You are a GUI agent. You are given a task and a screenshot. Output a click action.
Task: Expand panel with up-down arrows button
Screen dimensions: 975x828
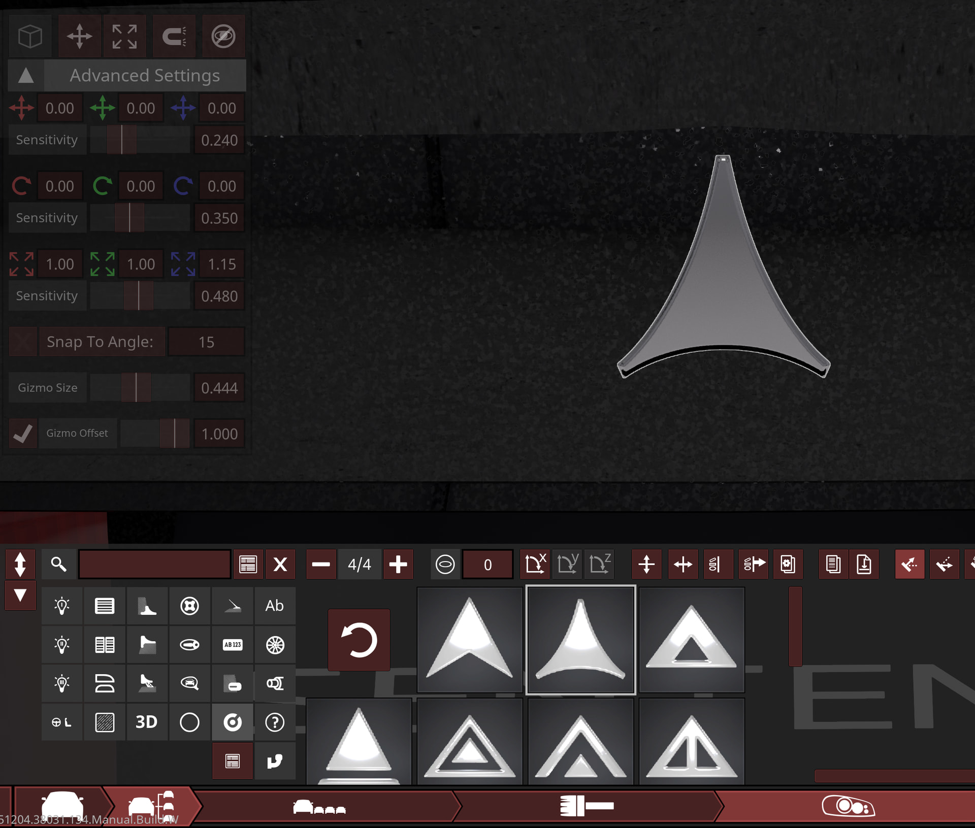(x=20, y=564)
